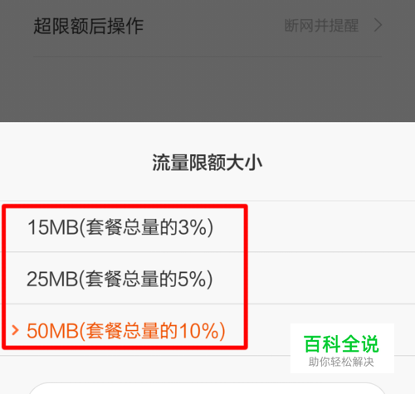This screenshot has height=394, width=415.
Task: Tap the rounded button at the dialog bottom
Action: click(x=207, y=388)
